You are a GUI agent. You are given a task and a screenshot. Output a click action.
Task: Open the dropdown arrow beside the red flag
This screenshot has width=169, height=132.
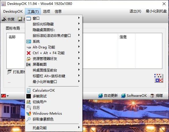[x=8, y=96]
